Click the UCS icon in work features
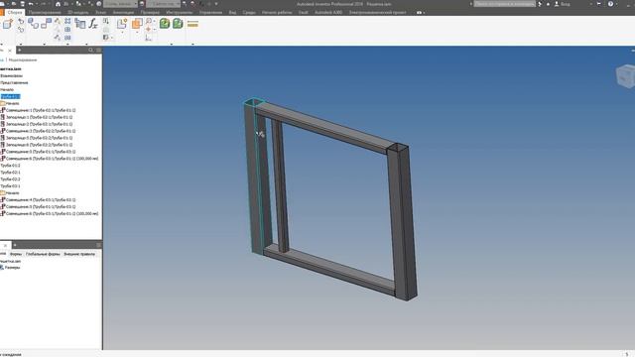 [x=148, y=38]
